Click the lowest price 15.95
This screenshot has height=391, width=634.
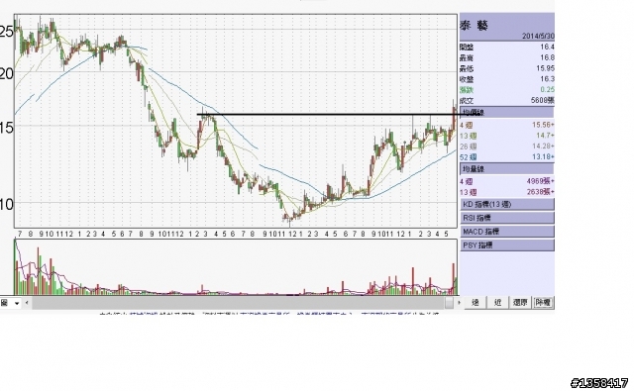(545, 68)
